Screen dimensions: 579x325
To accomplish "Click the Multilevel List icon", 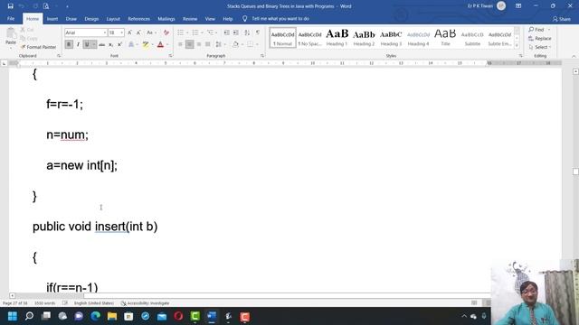I will click(x=211, y=32).
